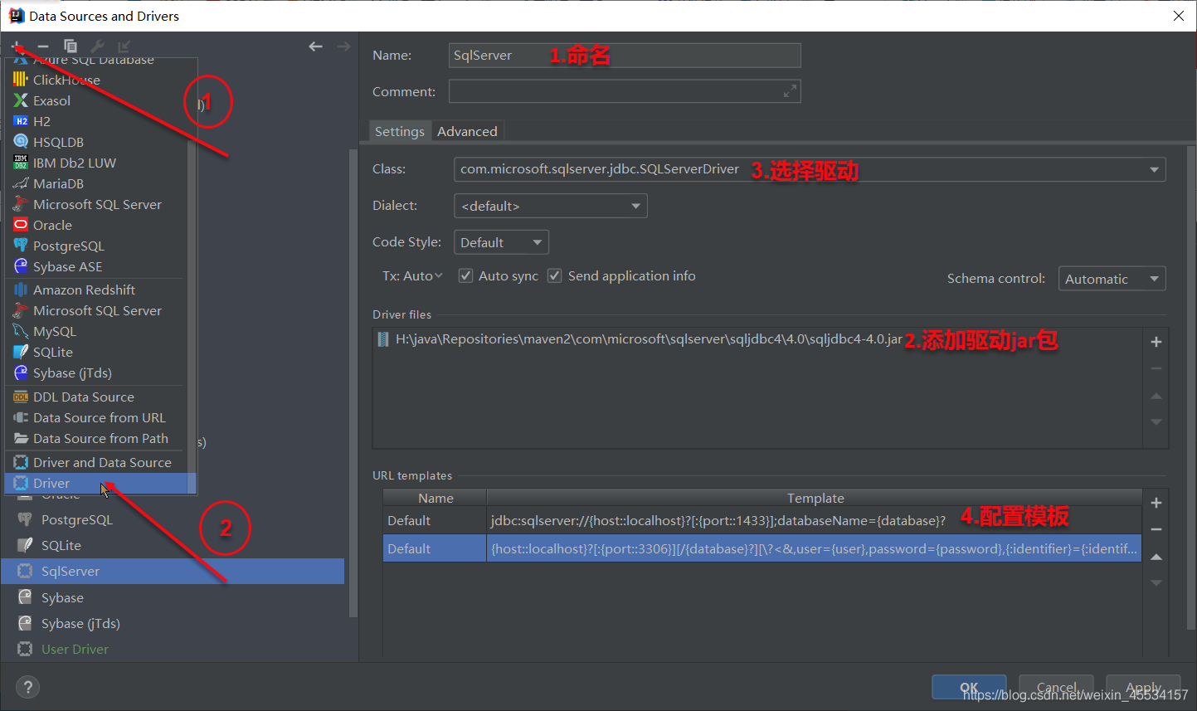Click the drivers list vertical scrollbar

353,382
